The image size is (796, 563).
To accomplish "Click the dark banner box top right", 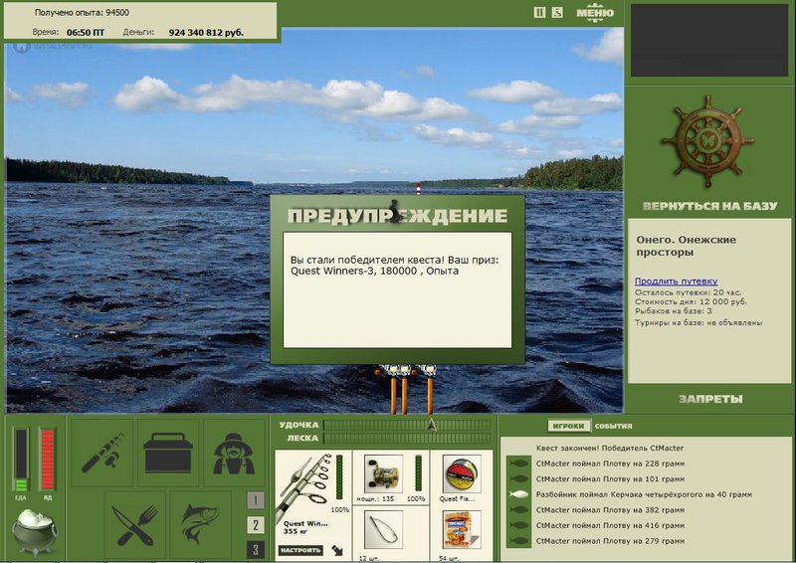I will (709, 41).
